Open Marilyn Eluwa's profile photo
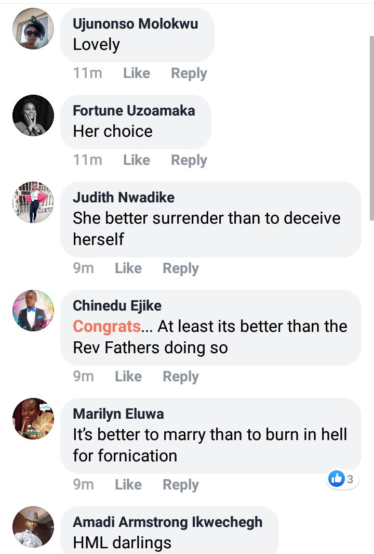 (33, 419)
